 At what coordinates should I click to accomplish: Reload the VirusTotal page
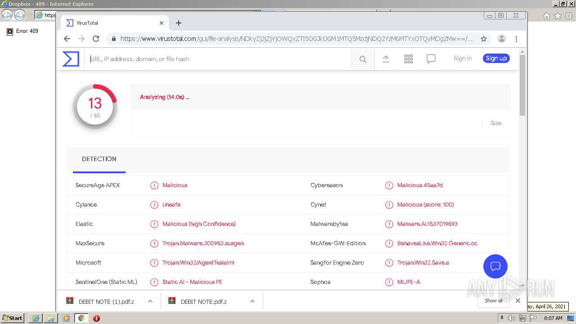pos(96,39)
